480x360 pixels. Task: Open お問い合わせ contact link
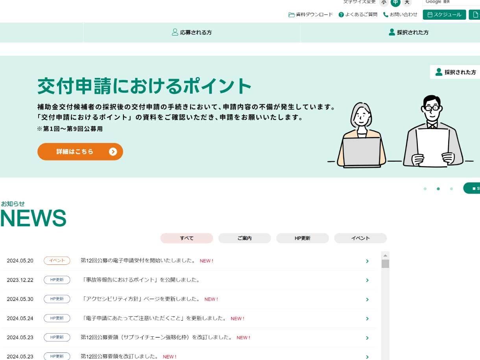[400, 15]
